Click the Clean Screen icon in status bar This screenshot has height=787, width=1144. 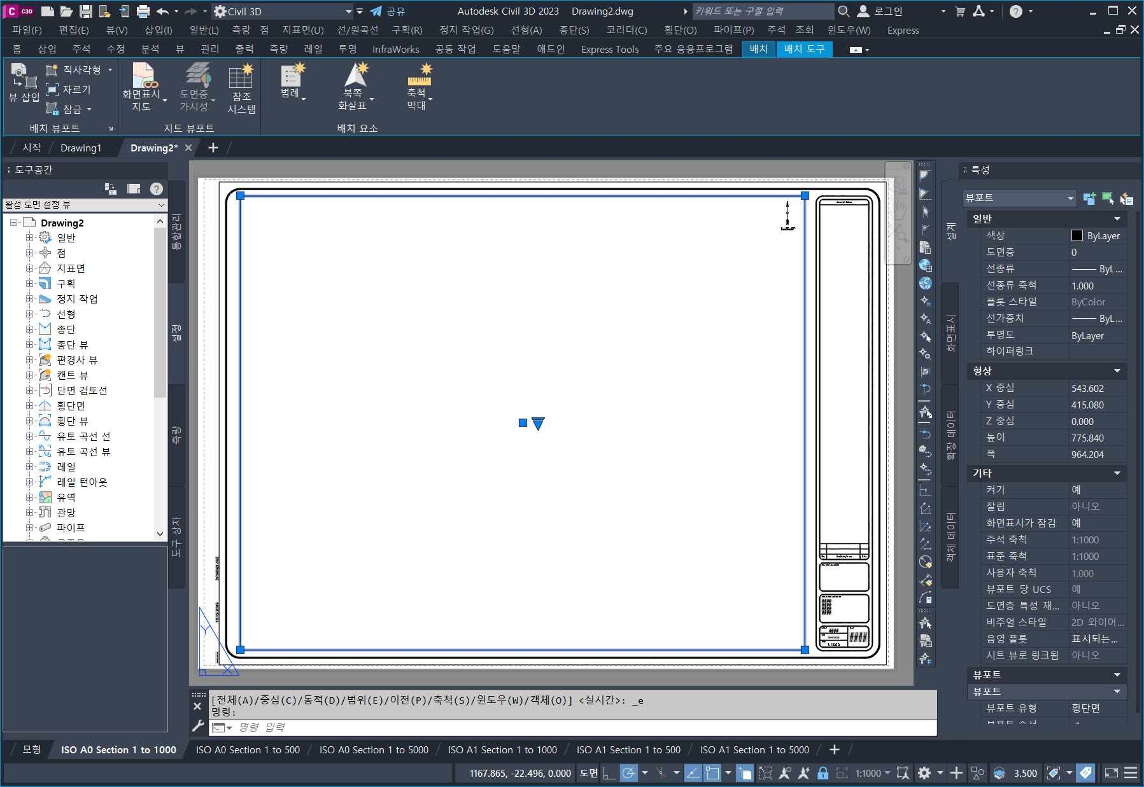(x=1111, y=773)
